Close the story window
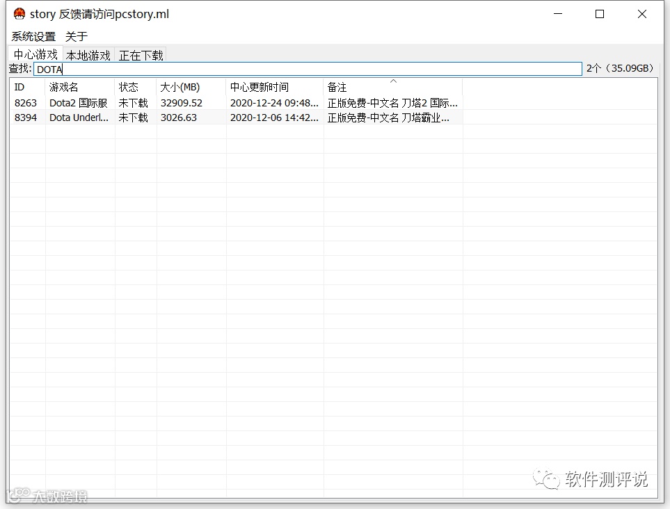The image size is (670, 509). pyautogui.click(x=641, y=14)
